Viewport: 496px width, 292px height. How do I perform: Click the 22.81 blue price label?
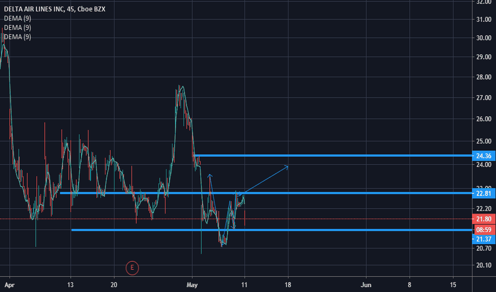coord(484,193)
